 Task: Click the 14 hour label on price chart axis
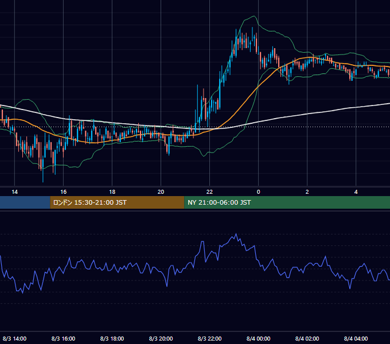point(15,192)
